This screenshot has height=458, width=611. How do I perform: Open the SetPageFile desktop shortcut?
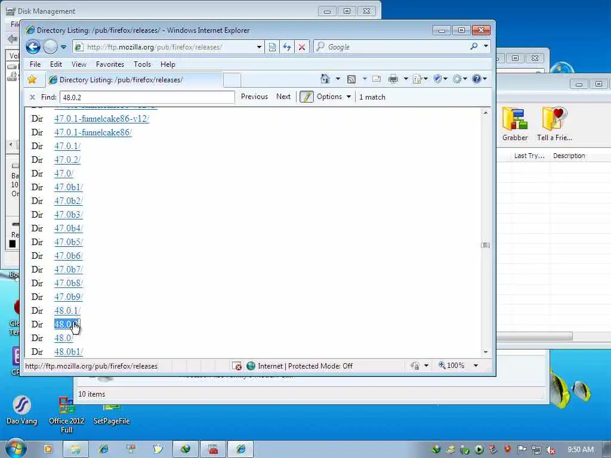(x=112, y=414)
